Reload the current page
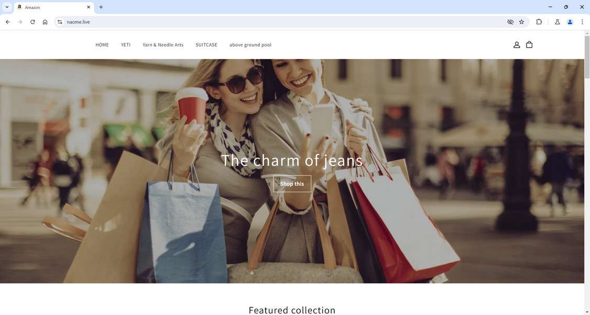The image size is (590, 315). click(x=32, y=22)
